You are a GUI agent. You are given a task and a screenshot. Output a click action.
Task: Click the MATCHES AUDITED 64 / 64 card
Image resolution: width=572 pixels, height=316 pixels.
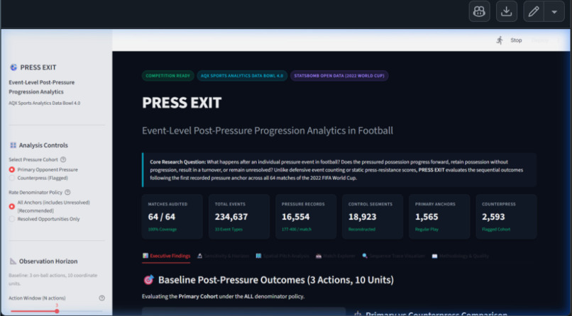click(172, 217)
